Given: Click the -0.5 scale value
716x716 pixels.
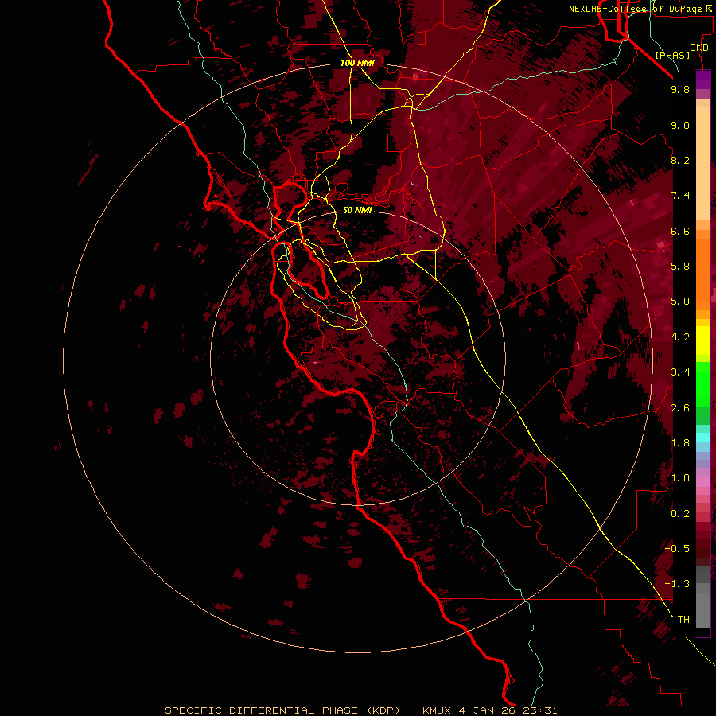Looking at the screenshot, I should pos(677,549).
